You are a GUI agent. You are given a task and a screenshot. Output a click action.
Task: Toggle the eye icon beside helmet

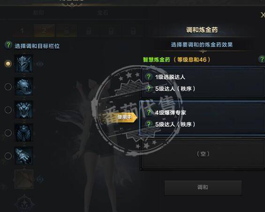click(40, 64)
